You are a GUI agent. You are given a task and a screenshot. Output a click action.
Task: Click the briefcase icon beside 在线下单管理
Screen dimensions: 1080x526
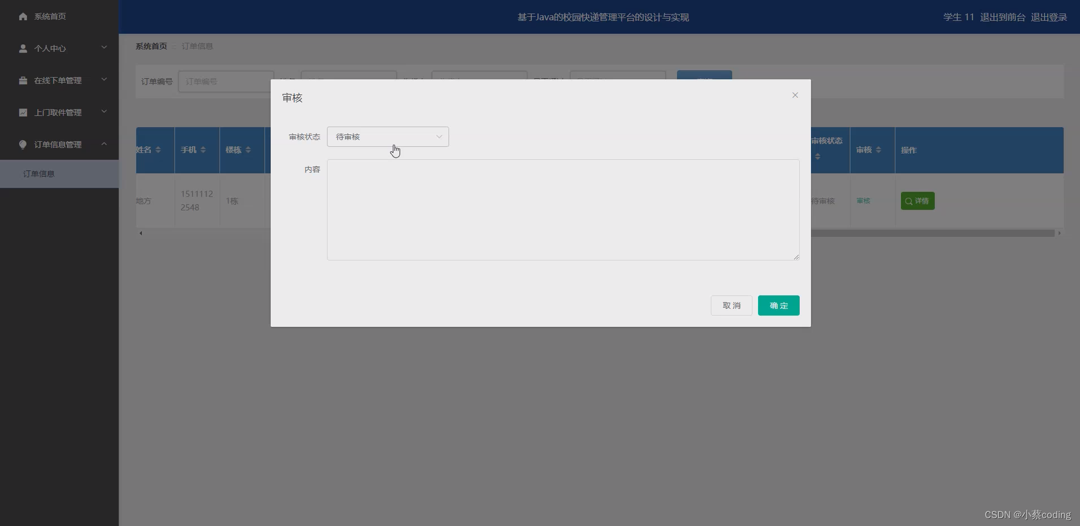[23, 80]
